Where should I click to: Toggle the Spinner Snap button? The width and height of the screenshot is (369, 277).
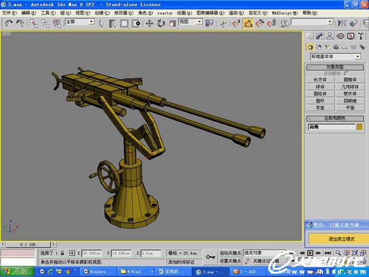tap(271, 23)
